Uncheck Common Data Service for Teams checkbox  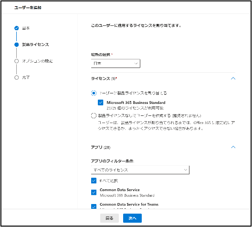click(x=94, y=206)
